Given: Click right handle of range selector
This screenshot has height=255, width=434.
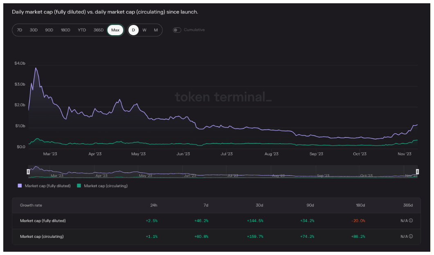Looking at the screenshot, I should pyautogui.click(x=417, y=172).
